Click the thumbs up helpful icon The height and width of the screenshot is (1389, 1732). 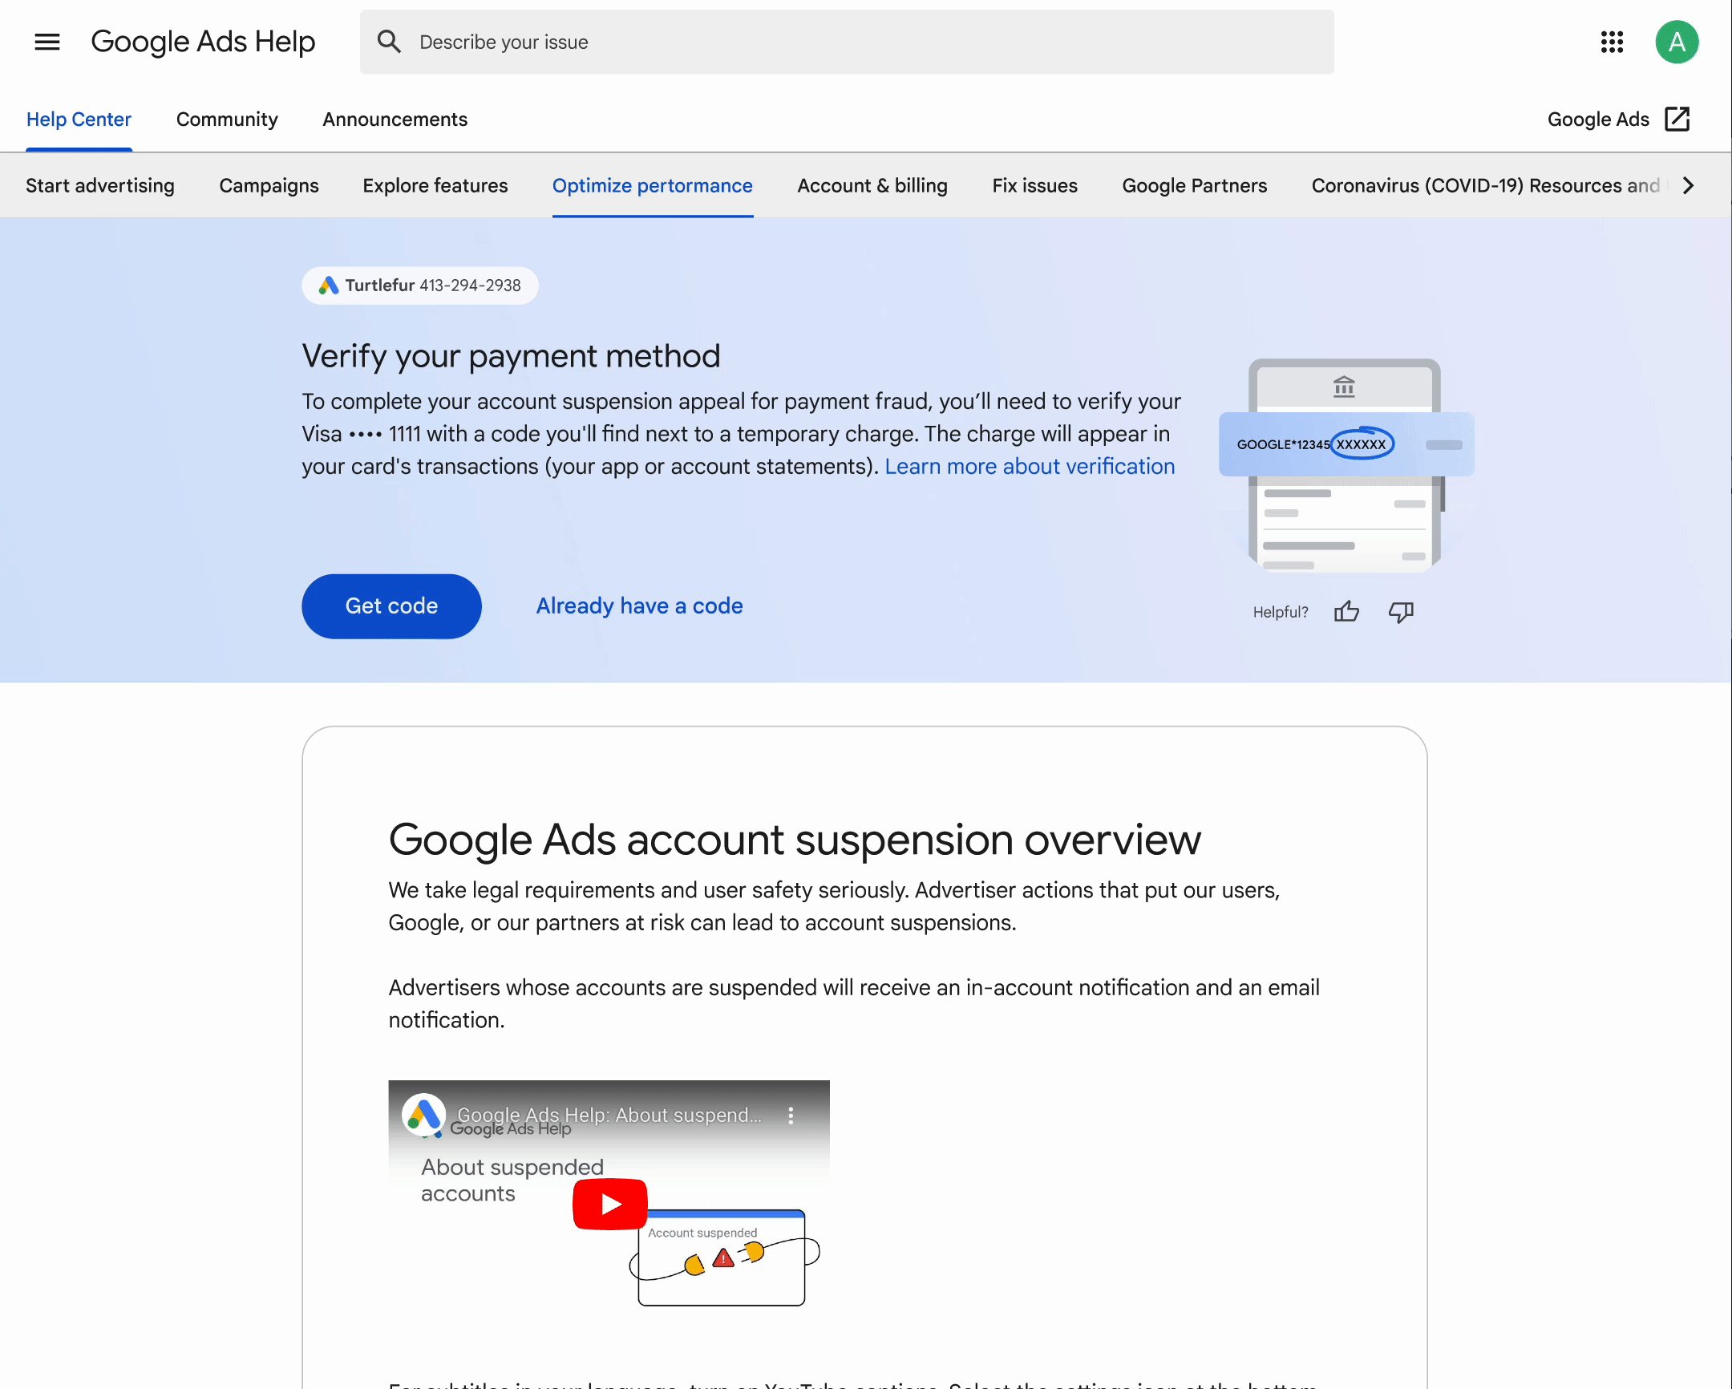coord(1346,612)
